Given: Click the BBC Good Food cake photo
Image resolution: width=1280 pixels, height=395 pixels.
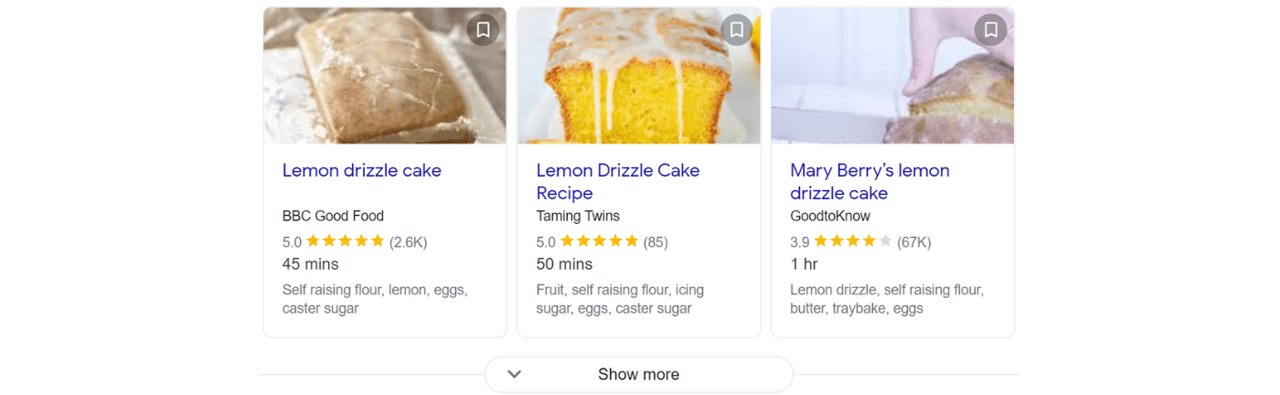Looking at the screenshot, I should 385,76.
